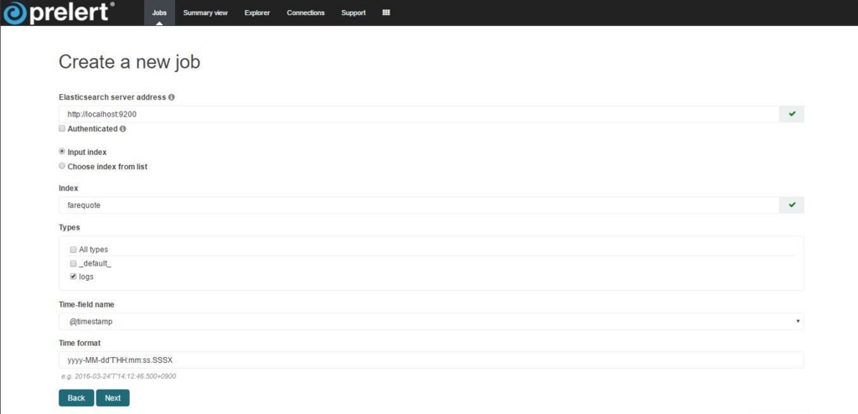Click info icon next to Authenticated

click(x=122, y=129)
